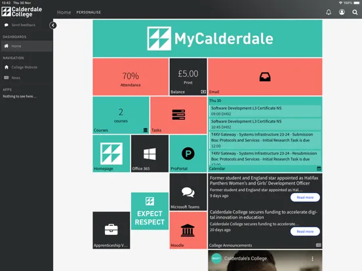Screen dimensions: 362x271
Task: Collapse the sidebar with the arrow button
Action: pos(53,25)
